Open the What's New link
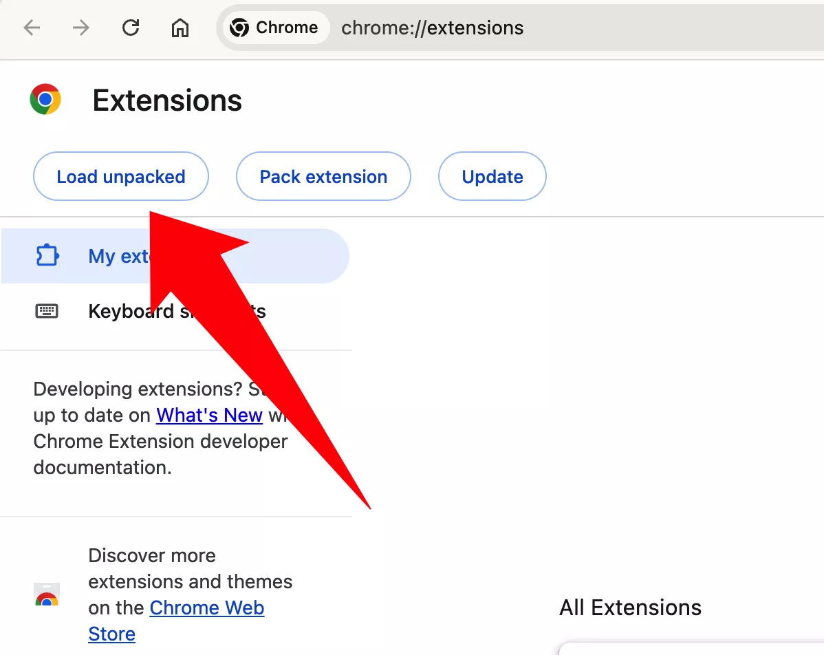 point(209,416)
